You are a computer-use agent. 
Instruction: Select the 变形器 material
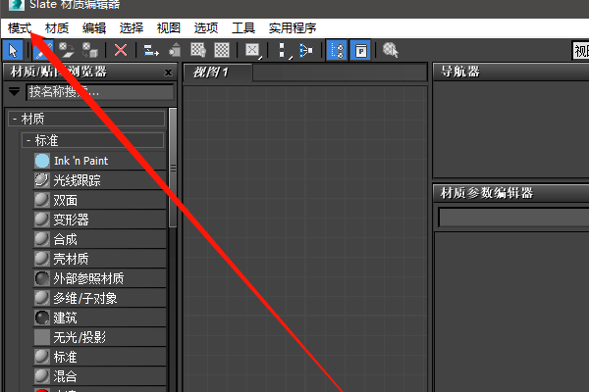tap(99, 220)
